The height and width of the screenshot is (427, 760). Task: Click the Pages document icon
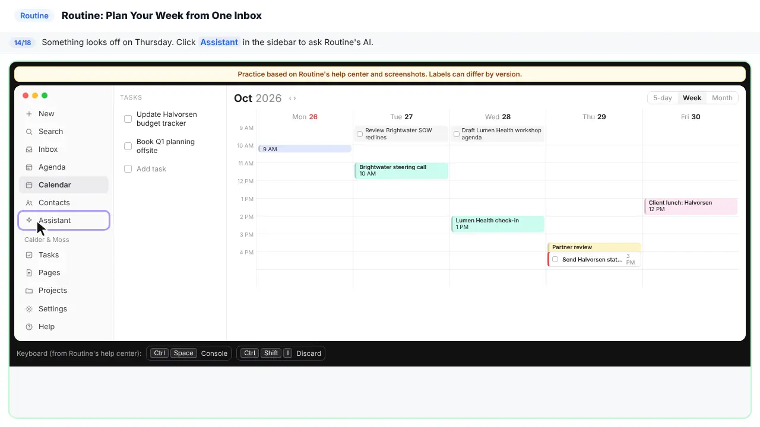click(29, 273)
